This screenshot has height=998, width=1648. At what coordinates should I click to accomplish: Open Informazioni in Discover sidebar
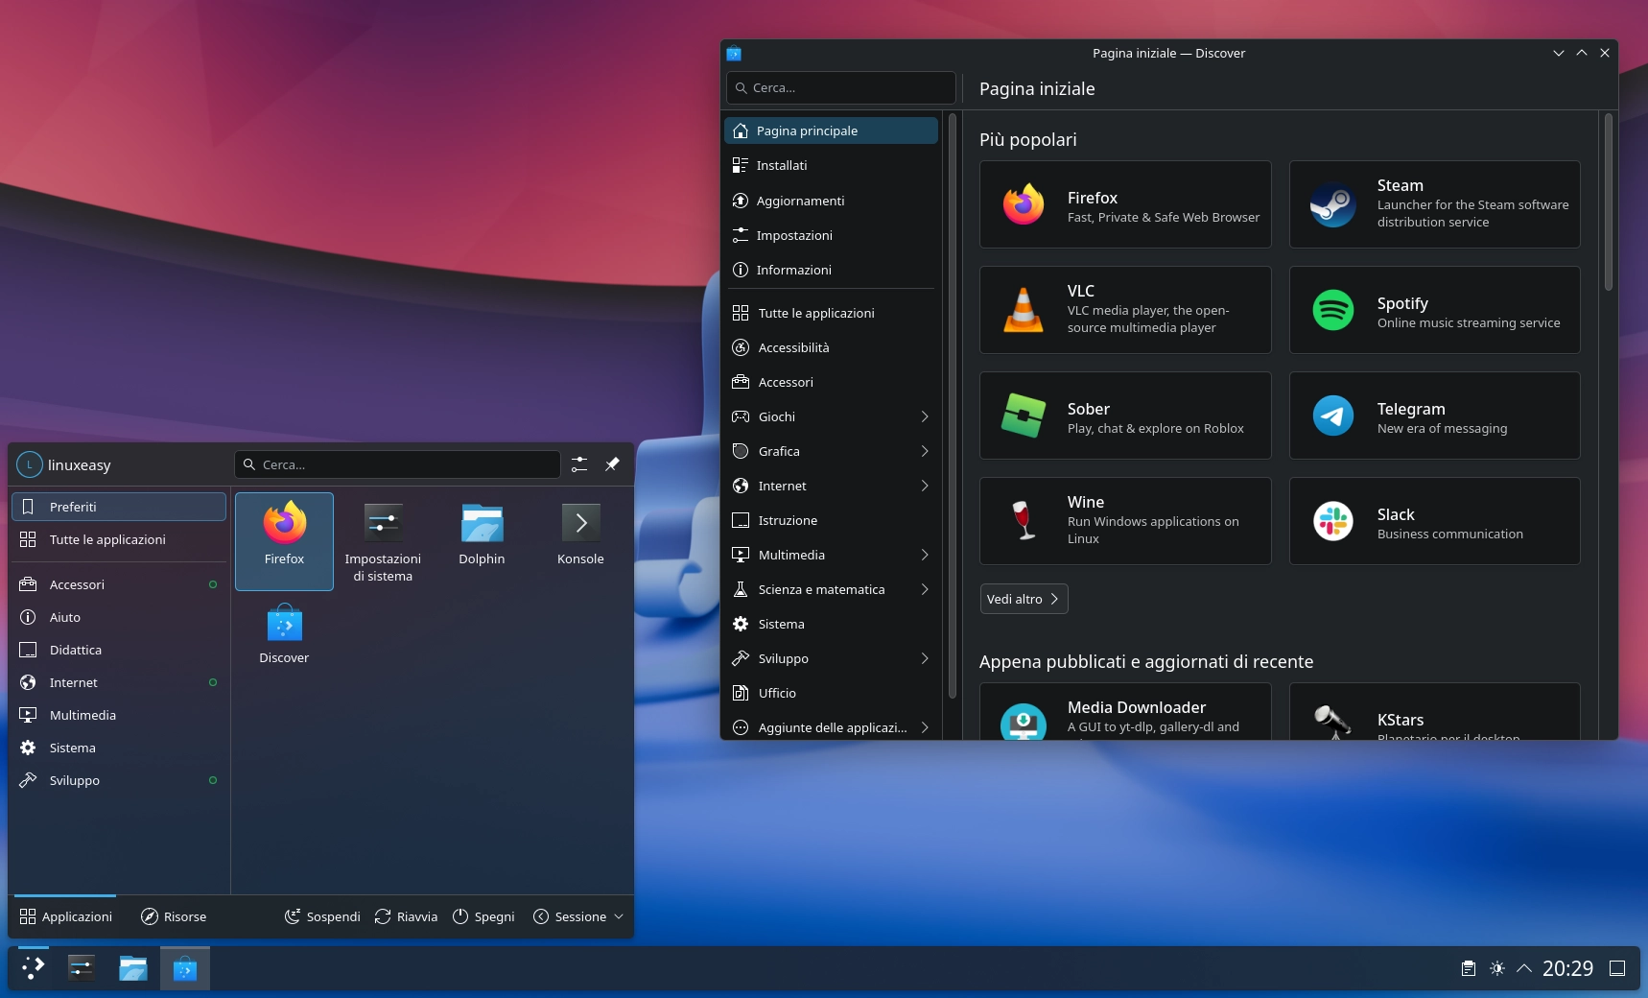point(831,270)
